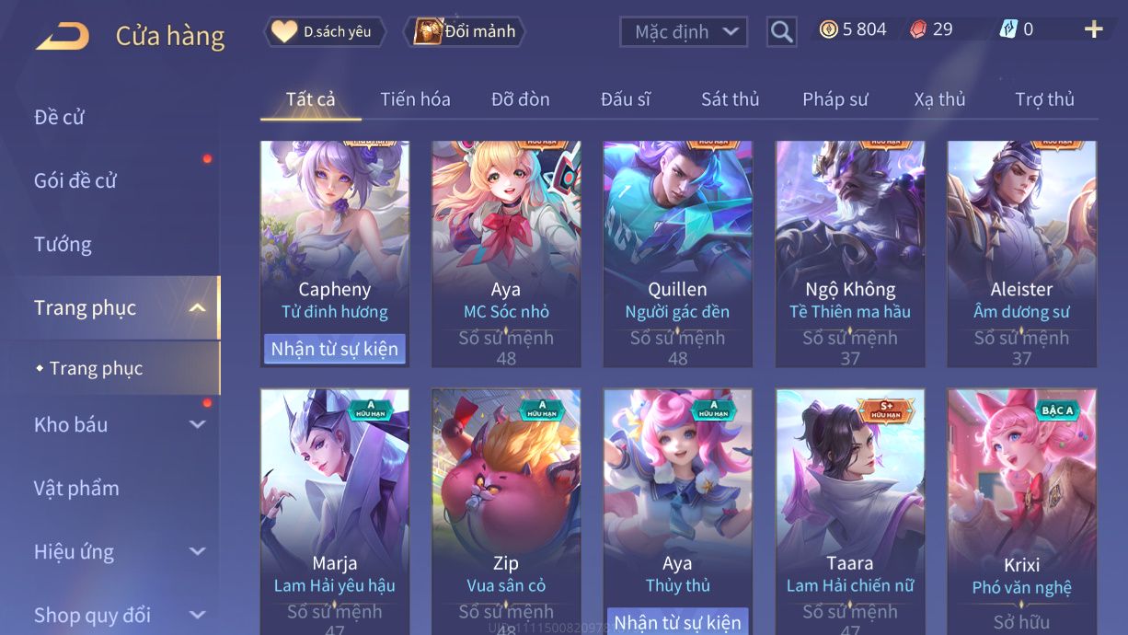Switch to the Sát thủ tab
This screenshot has width=1128, height=635.
pos(730,99)
